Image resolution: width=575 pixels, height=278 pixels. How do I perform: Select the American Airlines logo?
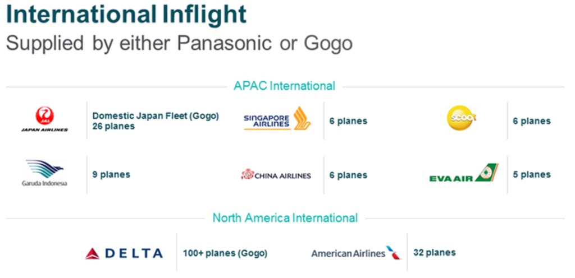click(x=357, y=253)
